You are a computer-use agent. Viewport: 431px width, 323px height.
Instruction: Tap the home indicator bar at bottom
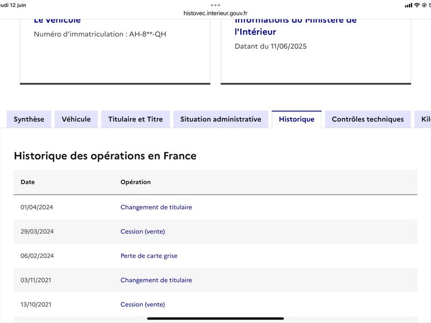coord(215,319)
